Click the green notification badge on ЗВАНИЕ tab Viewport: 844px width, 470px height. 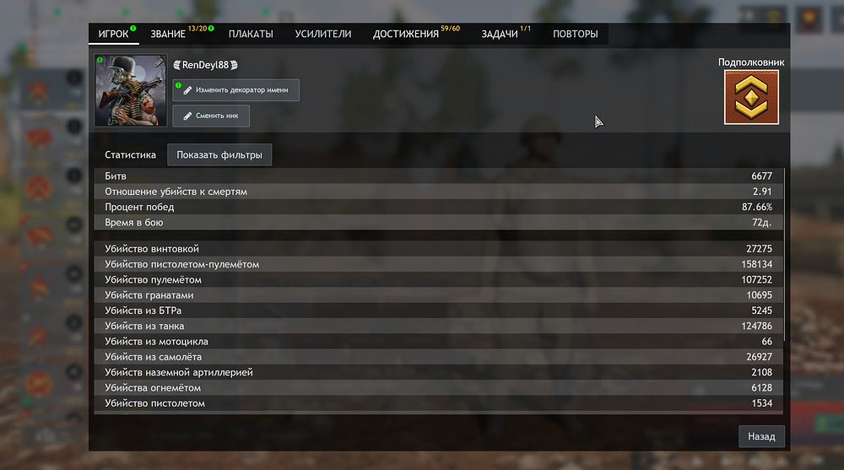point(211,30)
